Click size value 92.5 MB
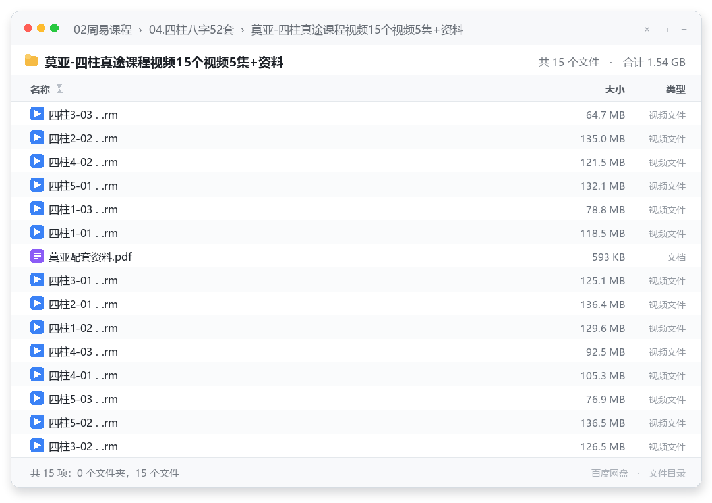This screenshot has width=712, height=503. click(605, 352)
